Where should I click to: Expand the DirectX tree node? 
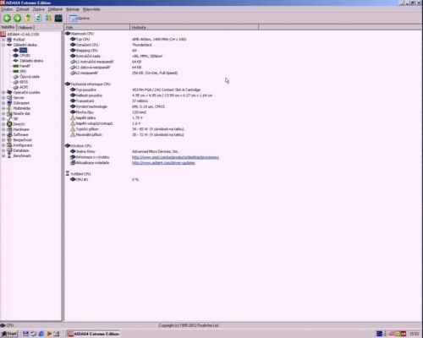click(3, 124)
